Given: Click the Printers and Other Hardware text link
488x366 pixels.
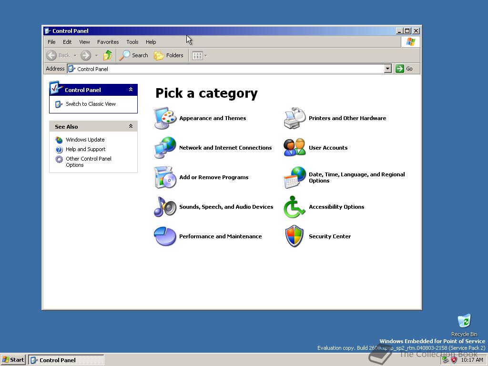Looking at the screenshot, I should coord(347,118).
